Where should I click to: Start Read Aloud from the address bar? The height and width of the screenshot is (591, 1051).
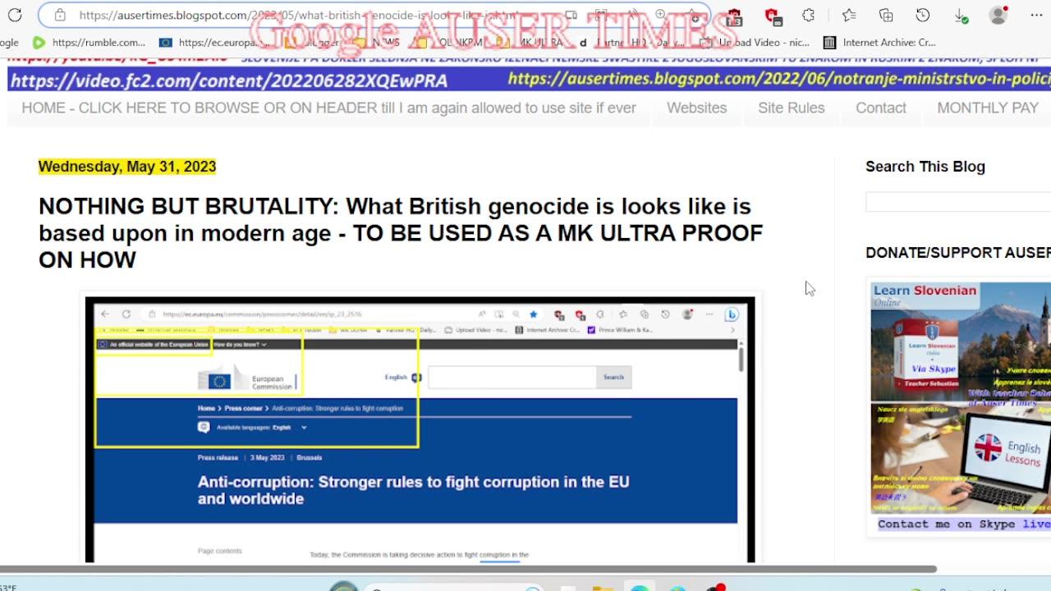coord(633,14)
